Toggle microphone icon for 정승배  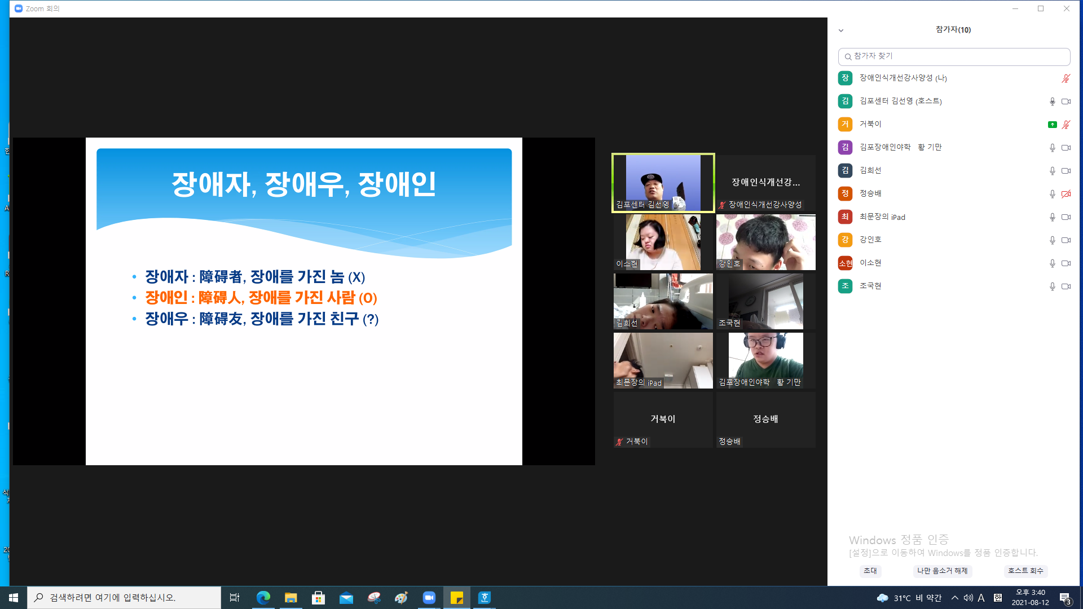(1052, 194)
